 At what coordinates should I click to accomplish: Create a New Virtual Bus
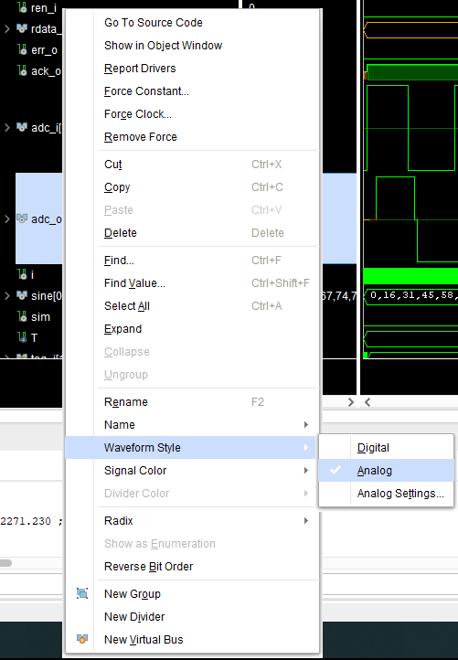(x=192, y=639)
